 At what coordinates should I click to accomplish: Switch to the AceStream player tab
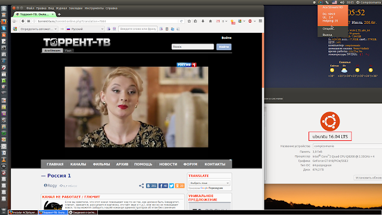(53, 50)
